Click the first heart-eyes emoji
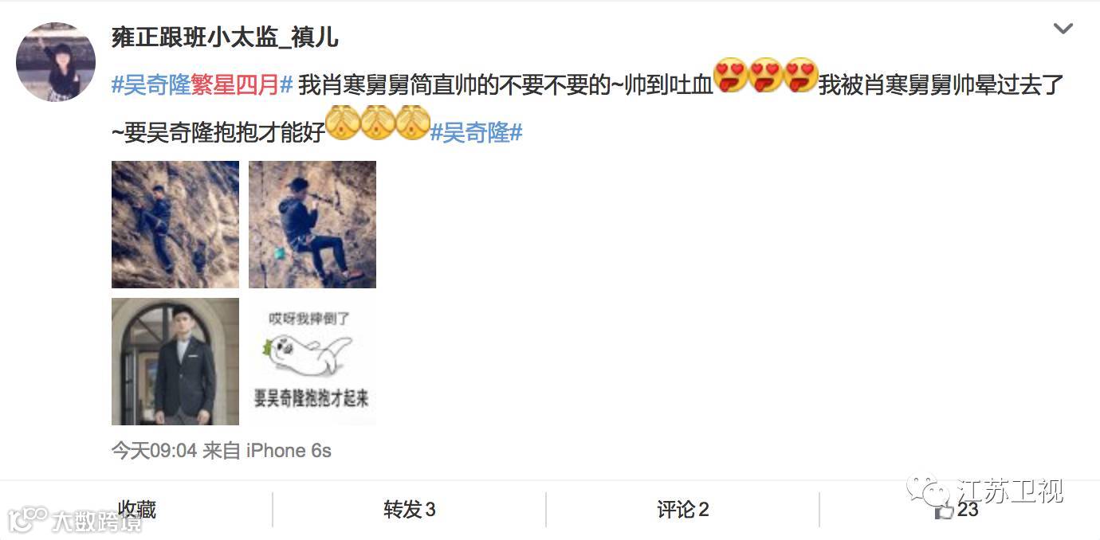The width and height of the screenshot is (1100, 540). pos(731,76)
